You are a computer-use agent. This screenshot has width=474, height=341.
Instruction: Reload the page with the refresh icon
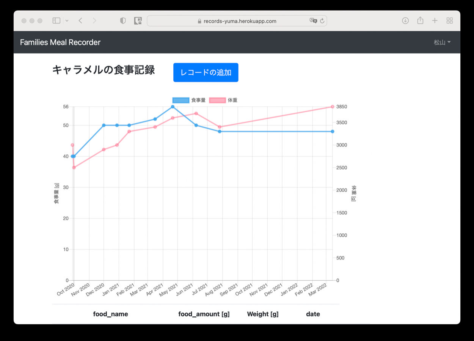[x=322, y=21]
